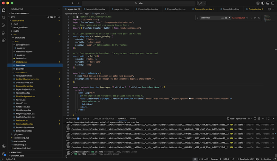Viewport: 277px width, 161px height.
Task: Open globals.css in the explorer
Action: coord(21,62)
